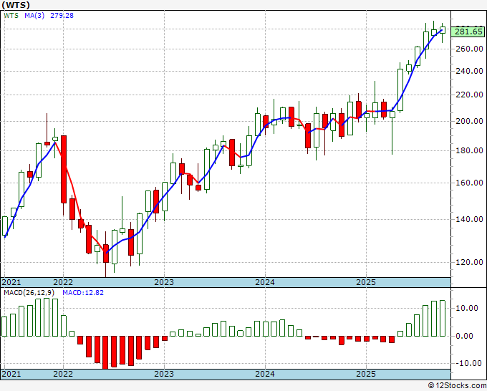Click the 140.00 price axis label
Screen dimensions: 487x391
click(x=469, y=219)
